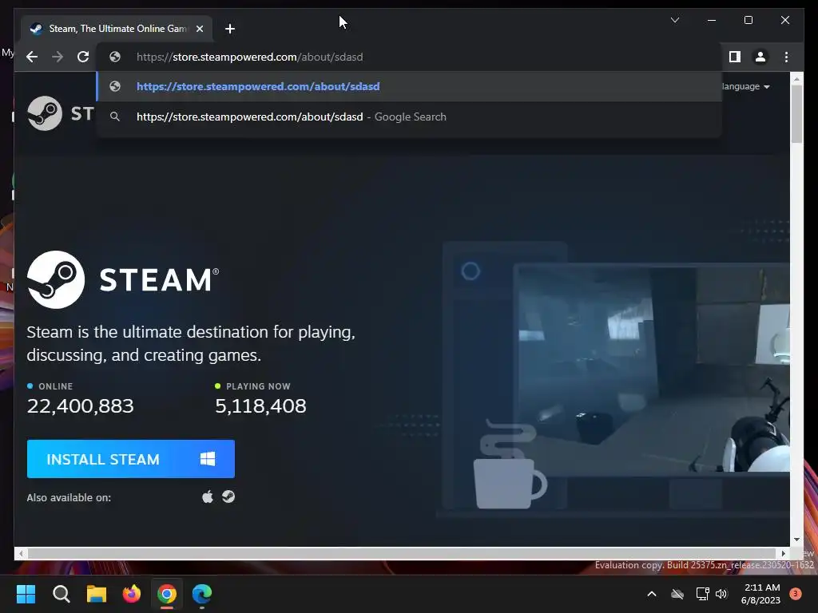Open Windows taskbar search

pyautogui.click(x=61, y=594)
